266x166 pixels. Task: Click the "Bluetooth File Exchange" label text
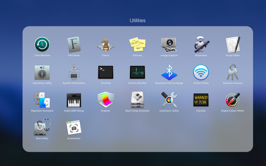169,83
